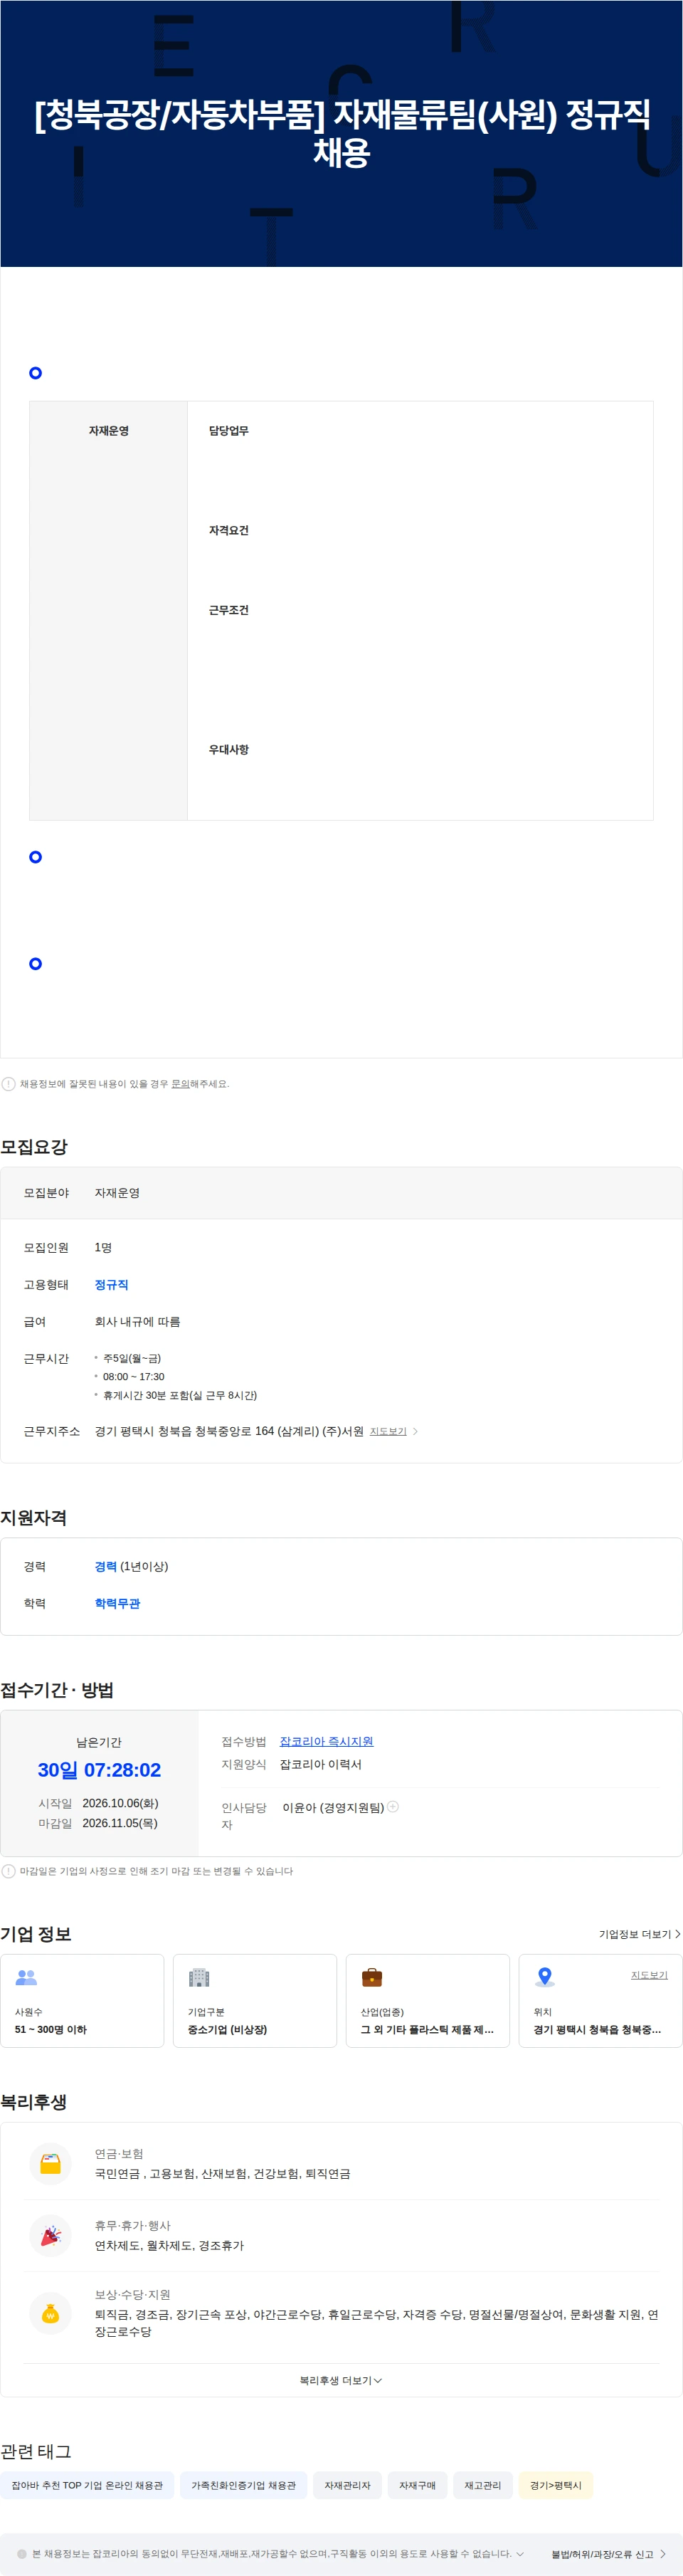Click the 회사 내규에 따름 salary text
683x2576 pixels.
pyautogui.click(x=138, y=1321)
